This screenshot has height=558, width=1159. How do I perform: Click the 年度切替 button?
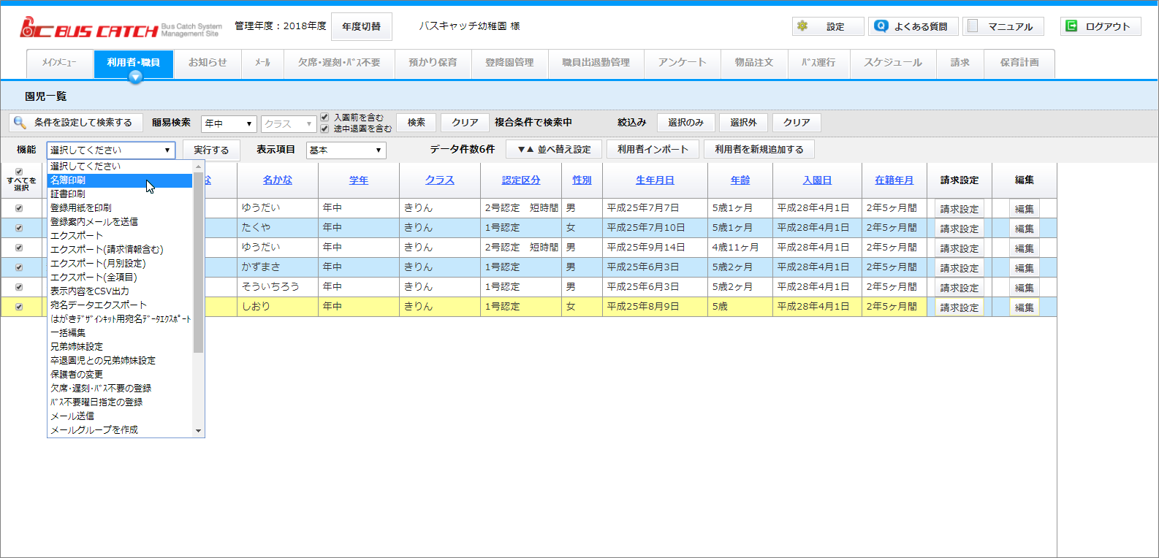[x=362, y=26]
